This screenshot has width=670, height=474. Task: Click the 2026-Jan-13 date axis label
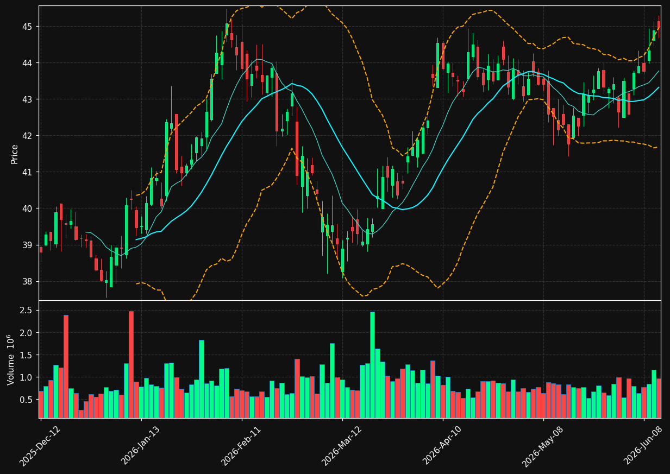coord(141,446)
